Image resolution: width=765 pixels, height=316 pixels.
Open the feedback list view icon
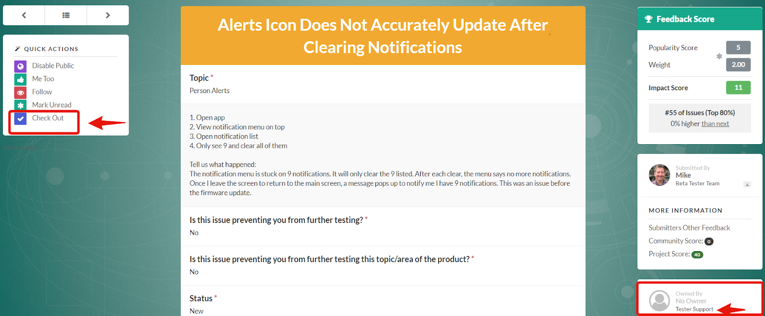(x=66, y=15)
